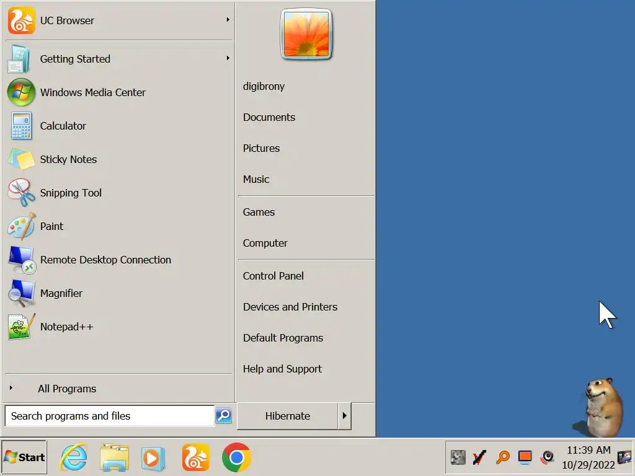Open Sticky Notes icon
The width and height of the screenshot is (635, 476).
21,159
